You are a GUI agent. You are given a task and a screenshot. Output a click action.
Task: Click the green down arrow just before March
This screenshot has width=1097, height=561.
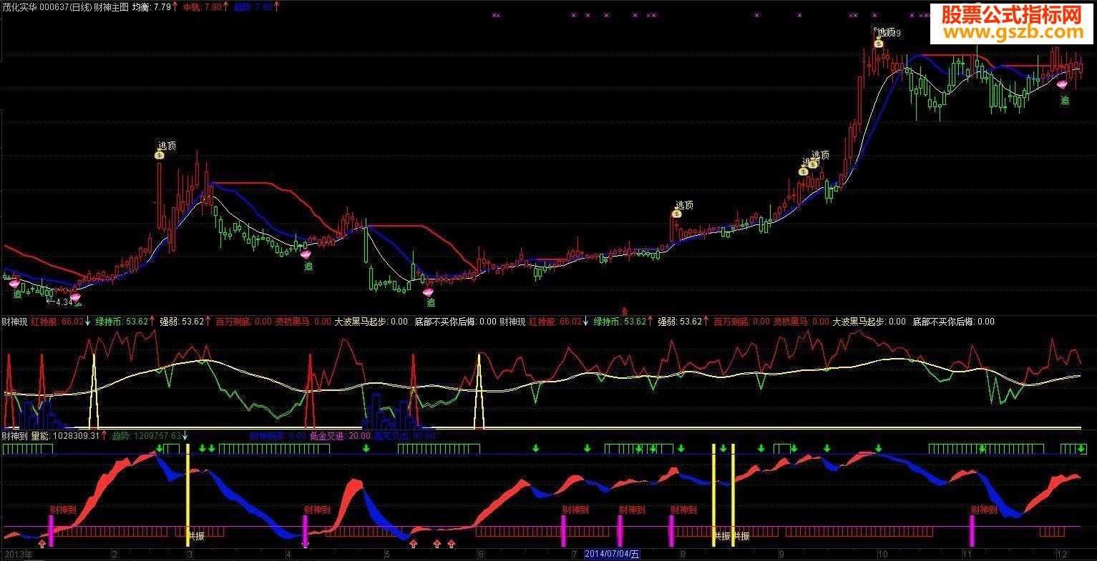click(159, 449)
